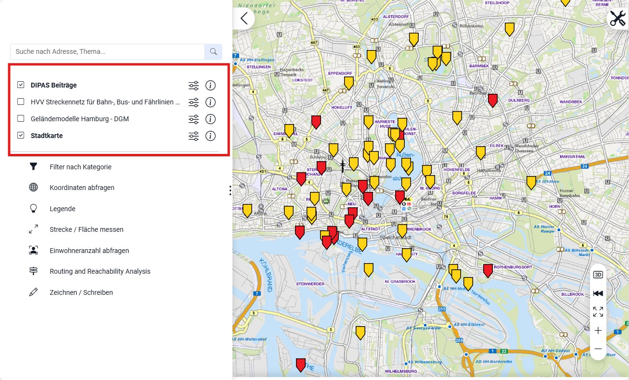Click the funnel filter icon
629x380 pixels.
click(x=33, y=167)
